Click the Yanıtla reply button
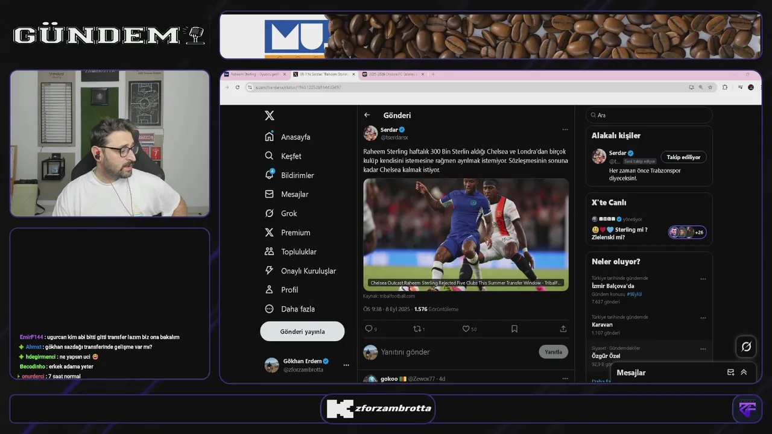 553,352
